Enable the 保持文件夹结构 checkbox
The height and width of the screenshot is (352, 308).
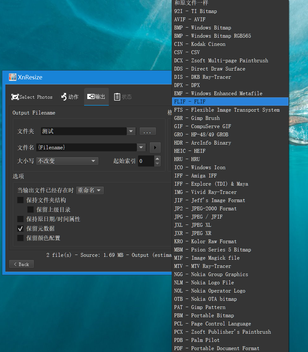21,200
